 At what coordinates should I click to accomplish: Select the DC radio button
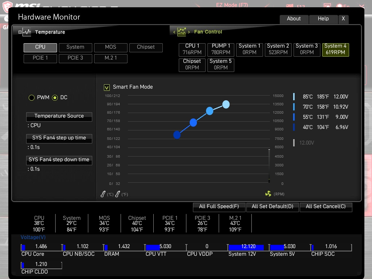[x=55, y=97]
